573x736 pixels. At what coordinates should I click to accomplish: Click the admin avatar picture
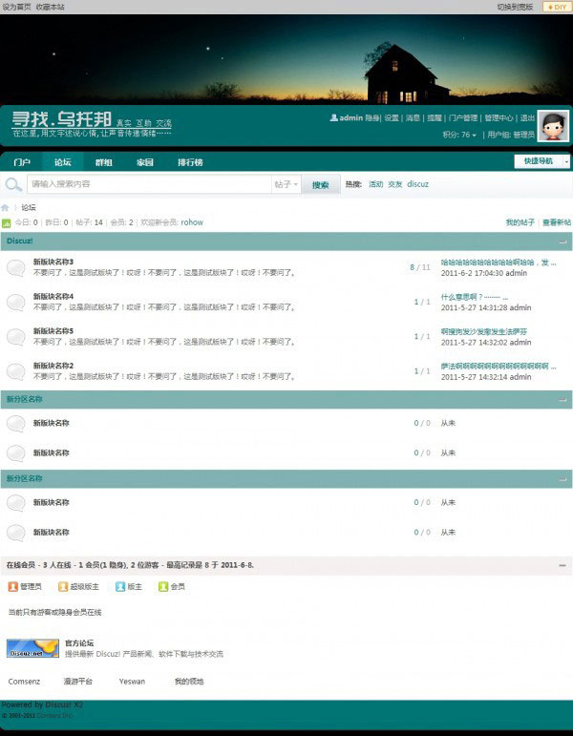pos(553,126)
